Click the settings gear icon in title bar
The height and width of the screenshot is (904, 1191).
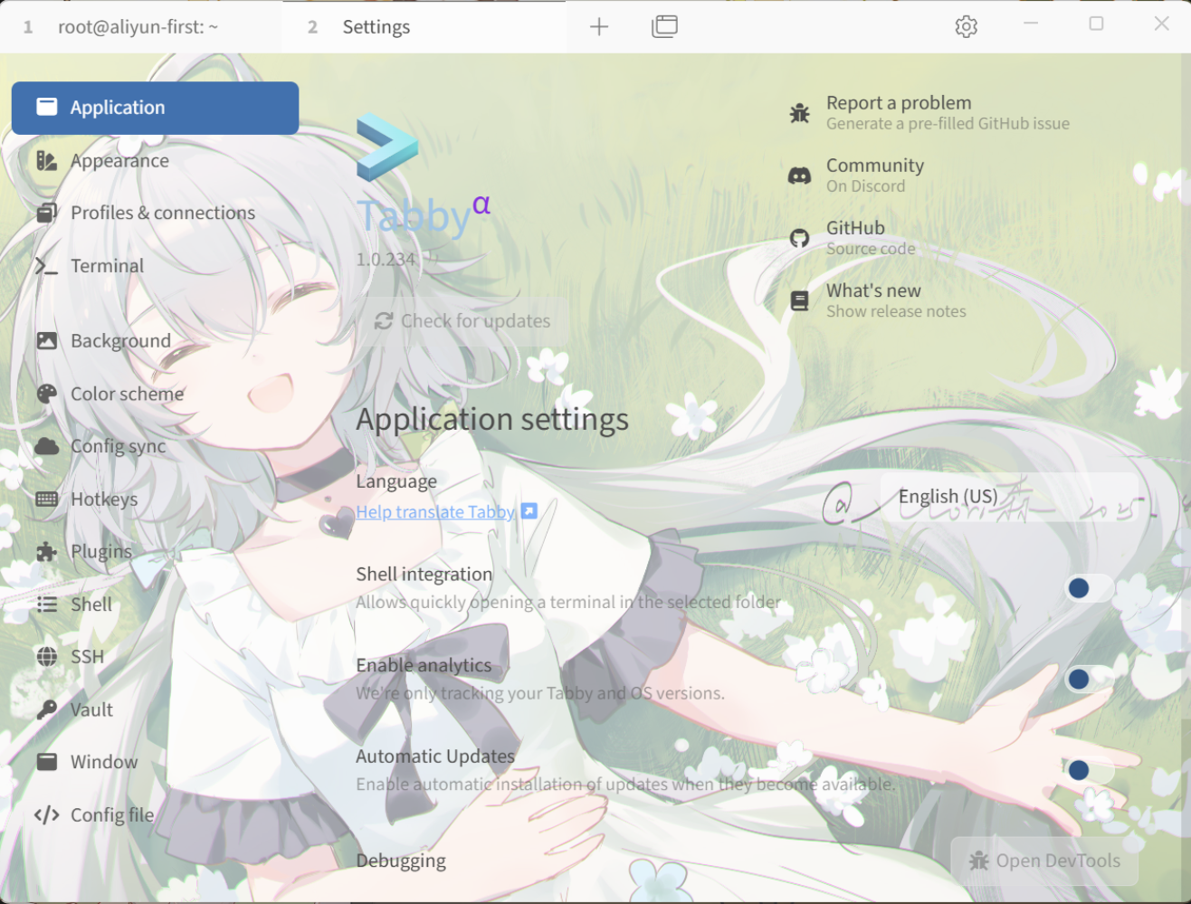[967, 27]
